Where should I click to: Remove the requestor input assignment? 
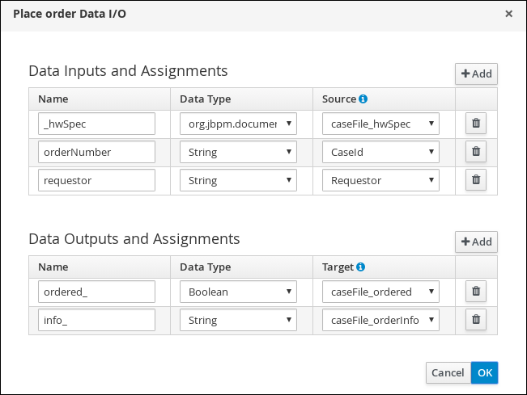tap(475, 180)
